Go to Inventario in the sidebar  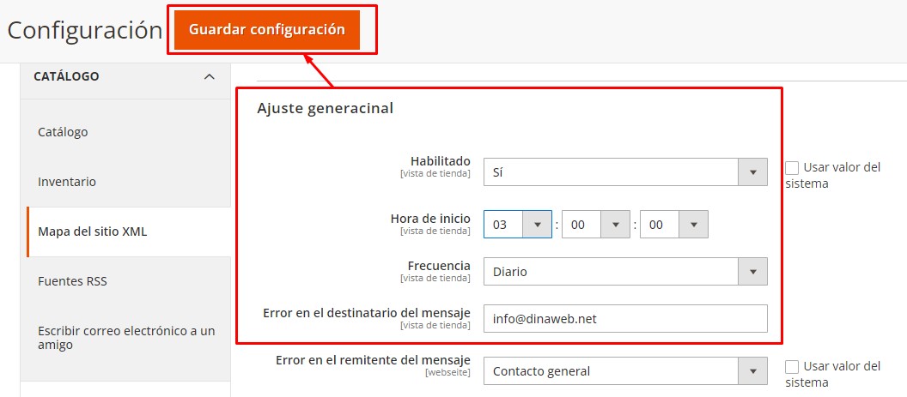point(67,182)
